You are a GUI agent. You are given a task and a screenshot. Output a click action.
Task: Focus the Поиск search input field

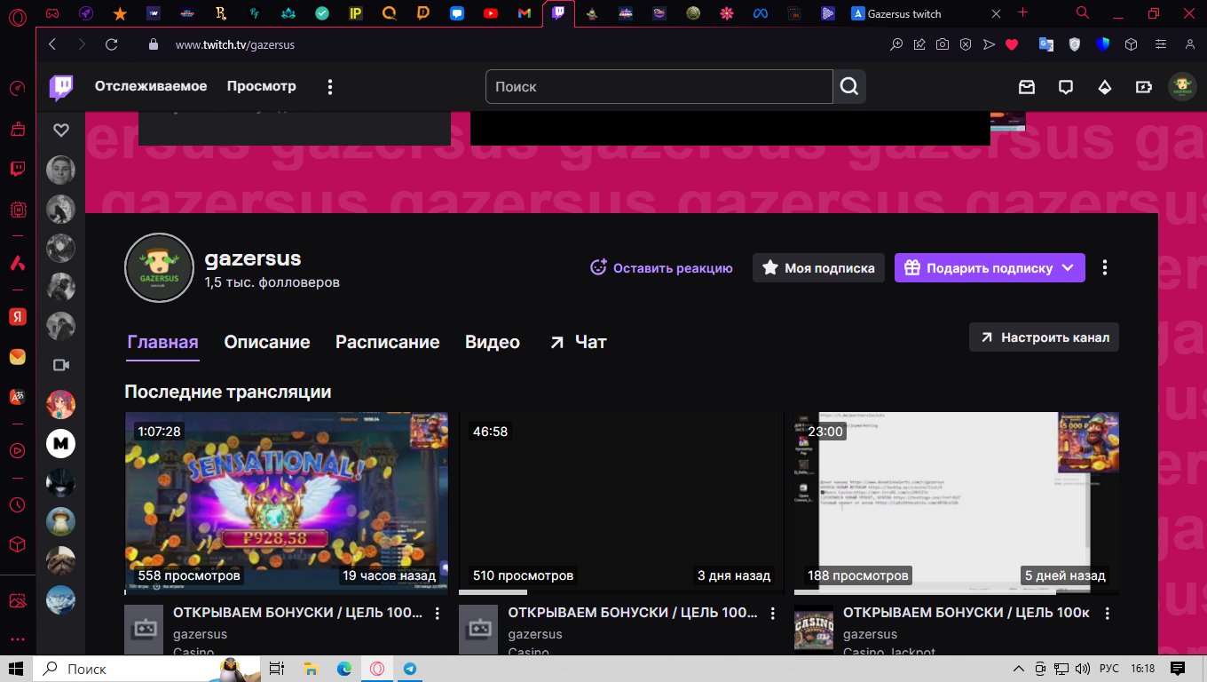pyautogui.click(x=659, y=87)
